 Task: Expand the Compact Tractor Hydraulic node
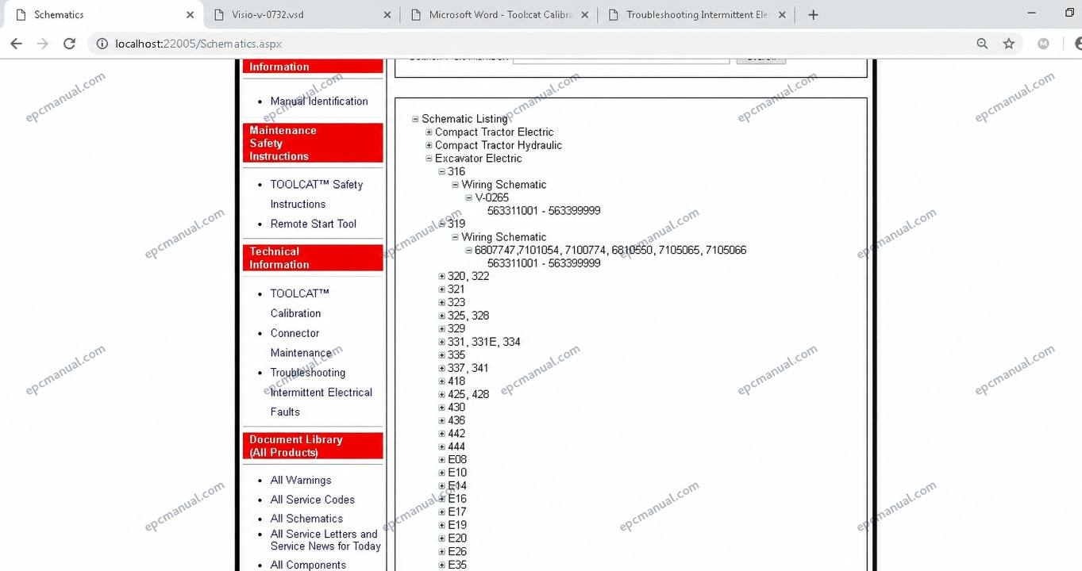tap(429, 145)
